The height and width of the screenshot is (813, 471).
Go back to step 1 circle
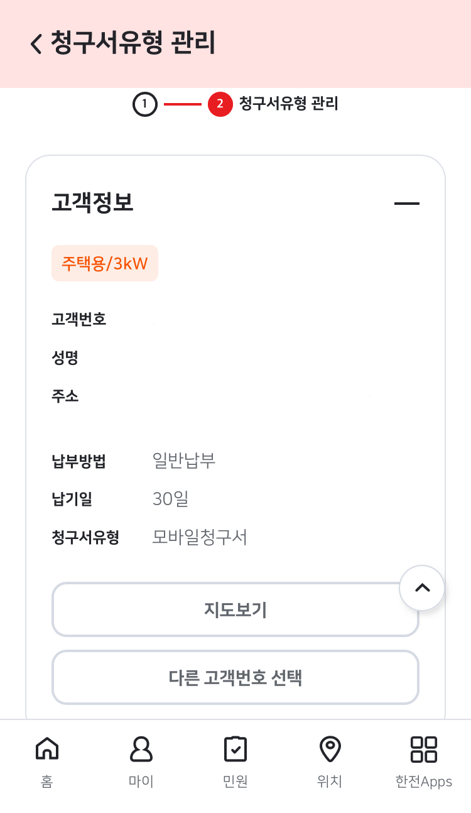pyautogui.click(x=145, y=104)
